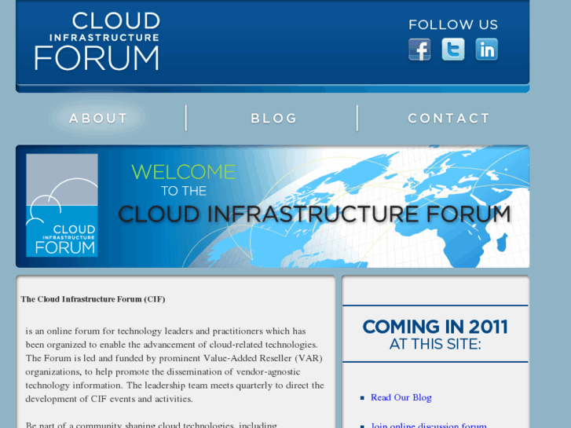Viewport: 571px width, 428px height.
Task: Open the LinkedIn follow icon
Action: (x=486, y=49)
